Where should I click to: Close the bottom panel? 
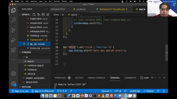click(164, 78)
